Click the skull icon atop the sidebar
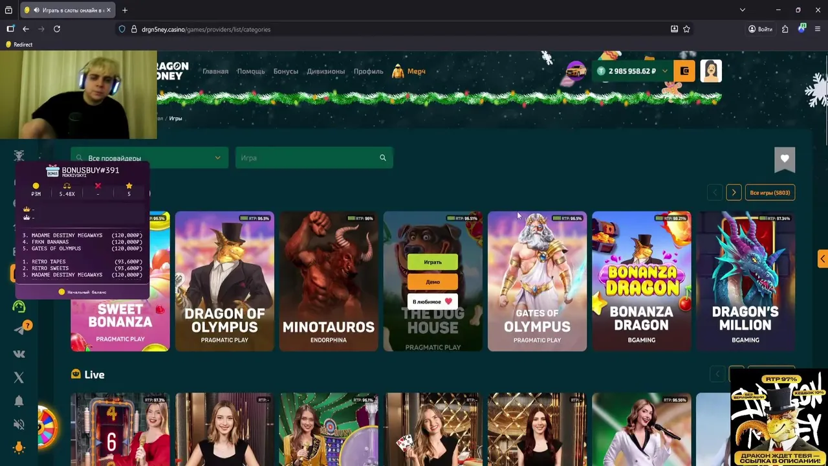The height and width of the screenshot is (466, 828). click(x=19, y=155)
